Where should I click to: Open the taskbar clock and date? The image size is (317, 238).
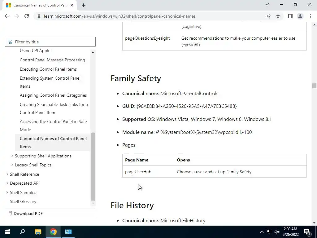pos(290,232)
